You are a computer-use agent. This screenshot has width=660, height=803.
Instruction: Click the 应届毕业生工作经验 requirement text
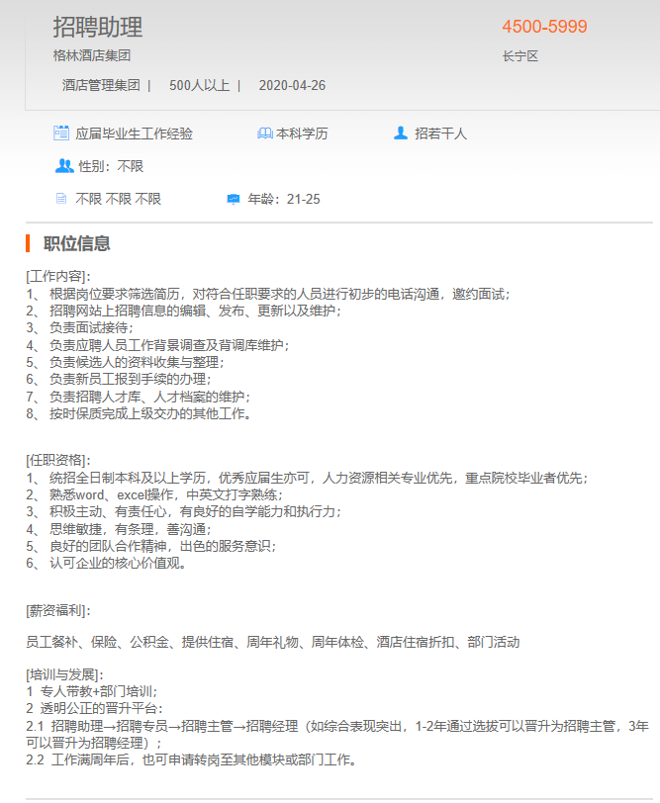pyautogui.click(x=135, y=133)
